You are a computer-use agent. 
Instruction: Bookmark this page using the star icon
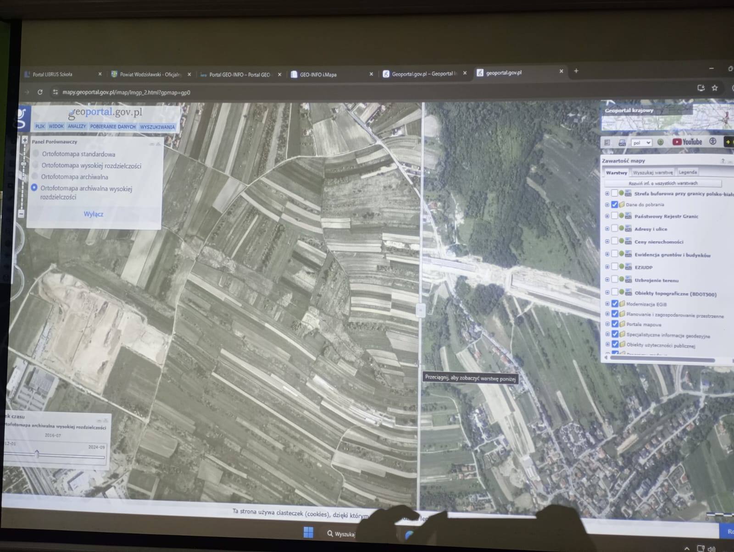click(714, 88)
